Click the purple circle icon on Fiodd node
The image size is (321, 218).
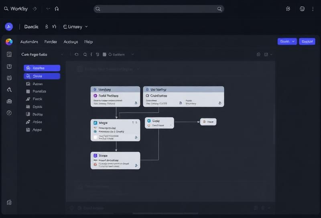95,95
